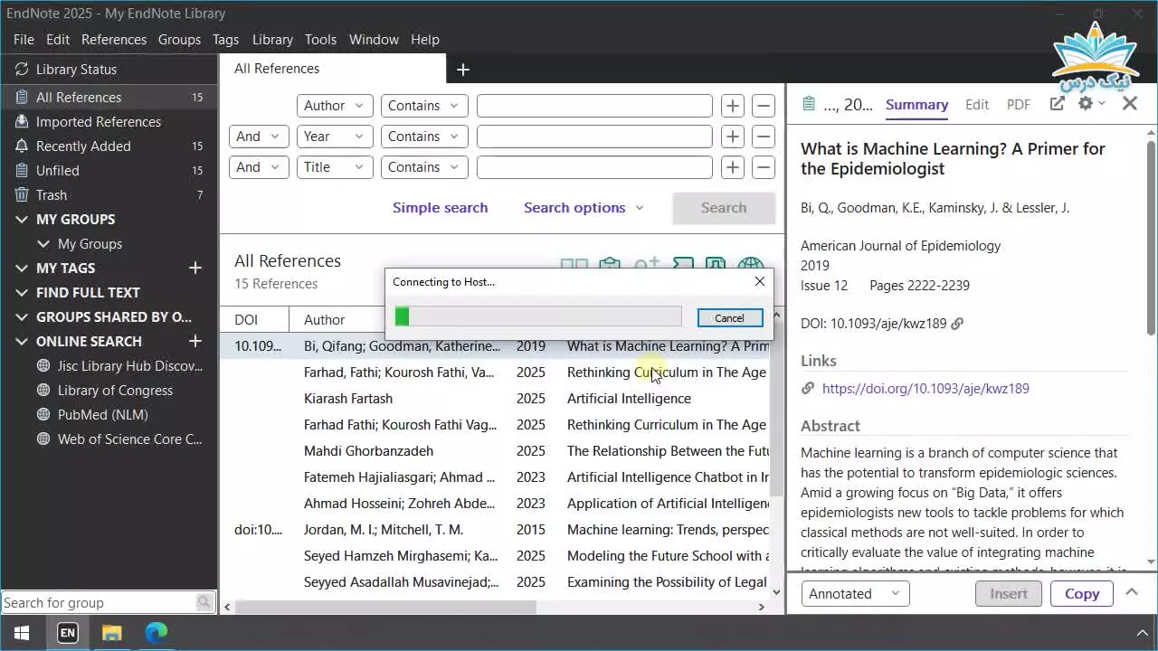Image resolution: width=1158 pixels, height=651 pixels.
Task: Open the And operator dropdown for Title row
Action: (x=259, y=167)
